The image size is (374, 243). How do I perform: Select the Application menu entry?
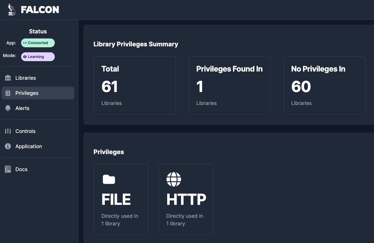pos(29,146)
